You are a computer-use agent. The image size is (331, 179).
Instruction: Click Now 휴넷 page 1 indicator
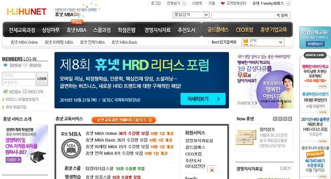point(275,119)
